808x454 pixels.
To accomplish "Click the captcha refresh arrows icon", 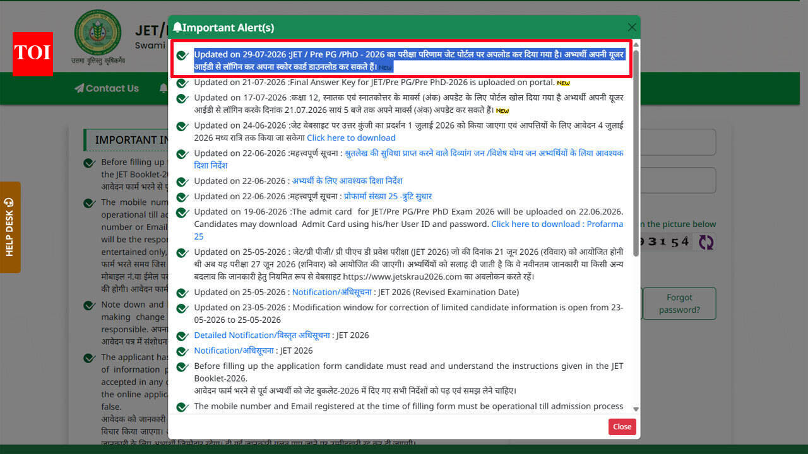I will pos(706,242).
